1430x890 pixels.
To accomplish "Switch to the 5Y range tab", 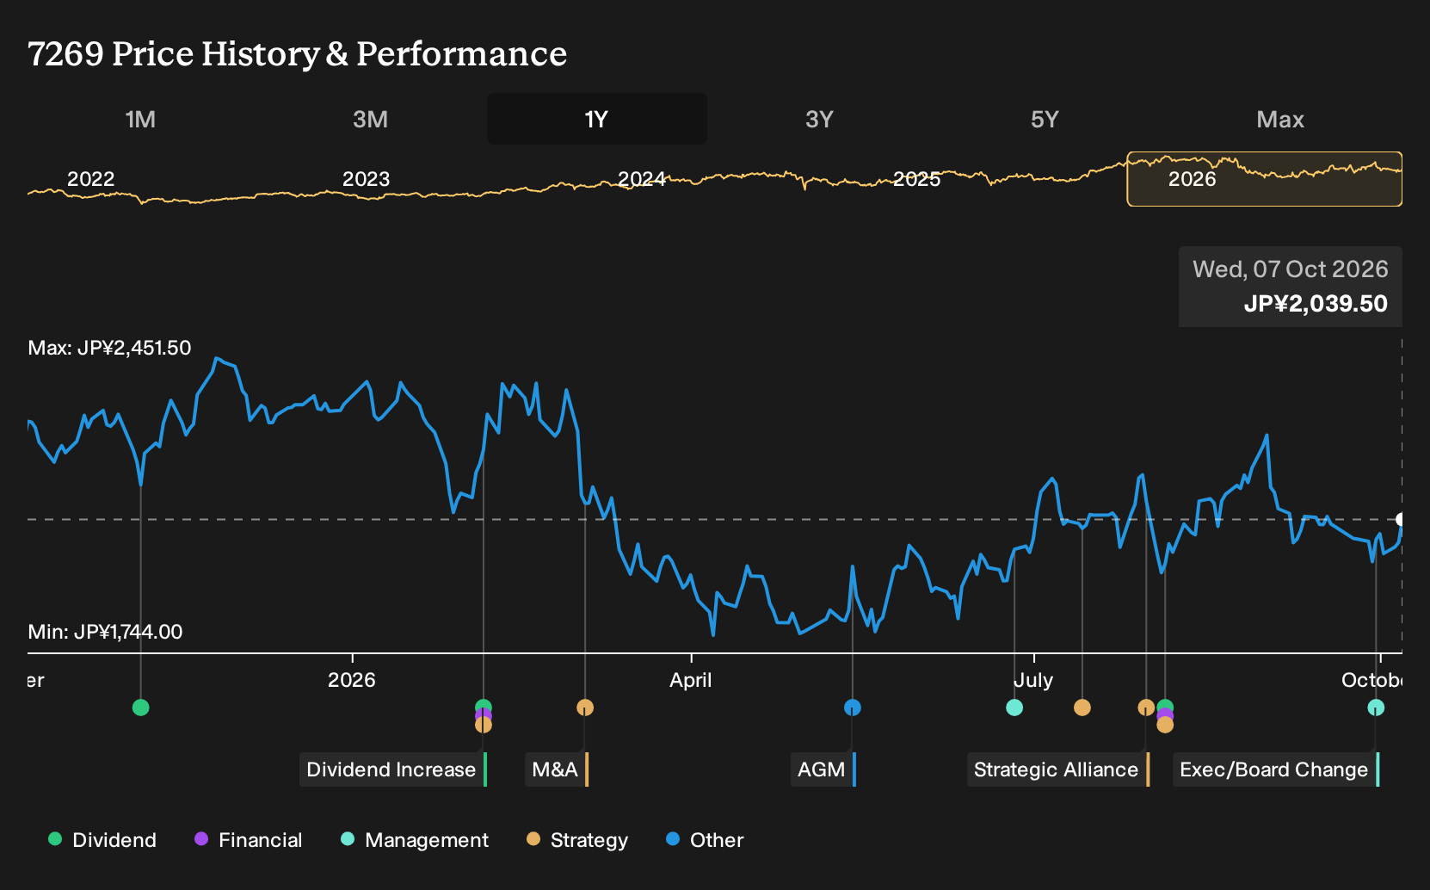I will pyautogui.click(x=1045, y=119).
